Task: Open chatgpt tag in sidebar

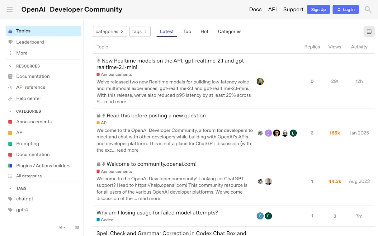Action: [x=43, y=199]
